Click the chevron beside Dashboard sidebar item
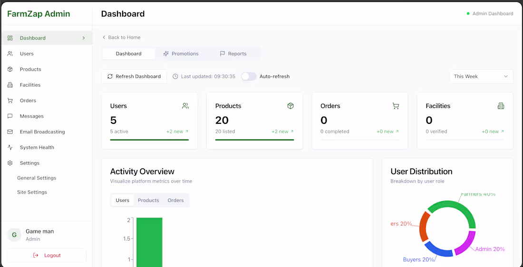The image size is (523, 267). coord(83,38)
